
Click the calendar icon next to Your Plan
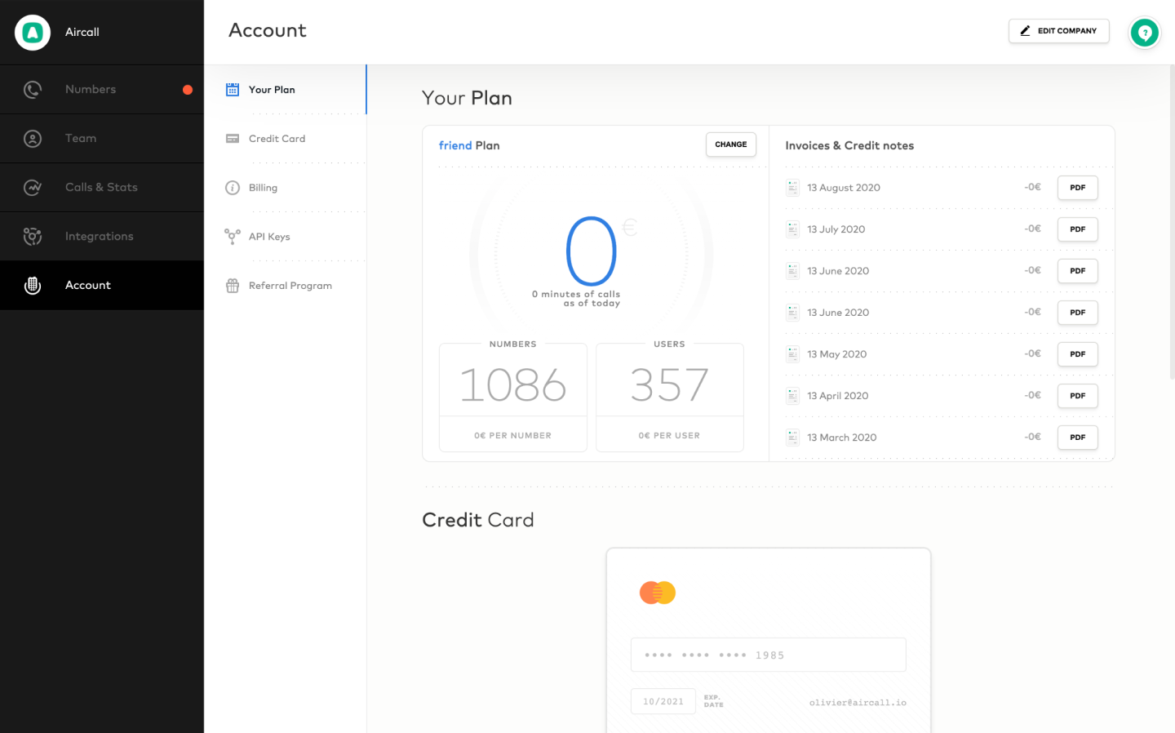[232, 89]
